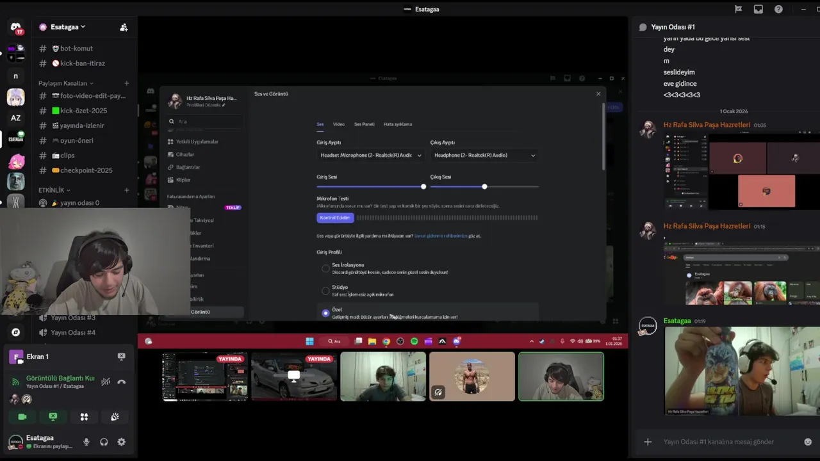The image size is (820, 461).
Task: Turn camera on or off in voice panel
Action: click(x=22, y=417)
